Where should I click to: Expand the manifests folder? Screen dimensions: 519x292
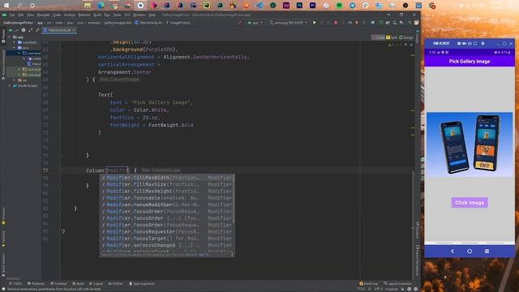pyautogui.click(x=15, y=42)
